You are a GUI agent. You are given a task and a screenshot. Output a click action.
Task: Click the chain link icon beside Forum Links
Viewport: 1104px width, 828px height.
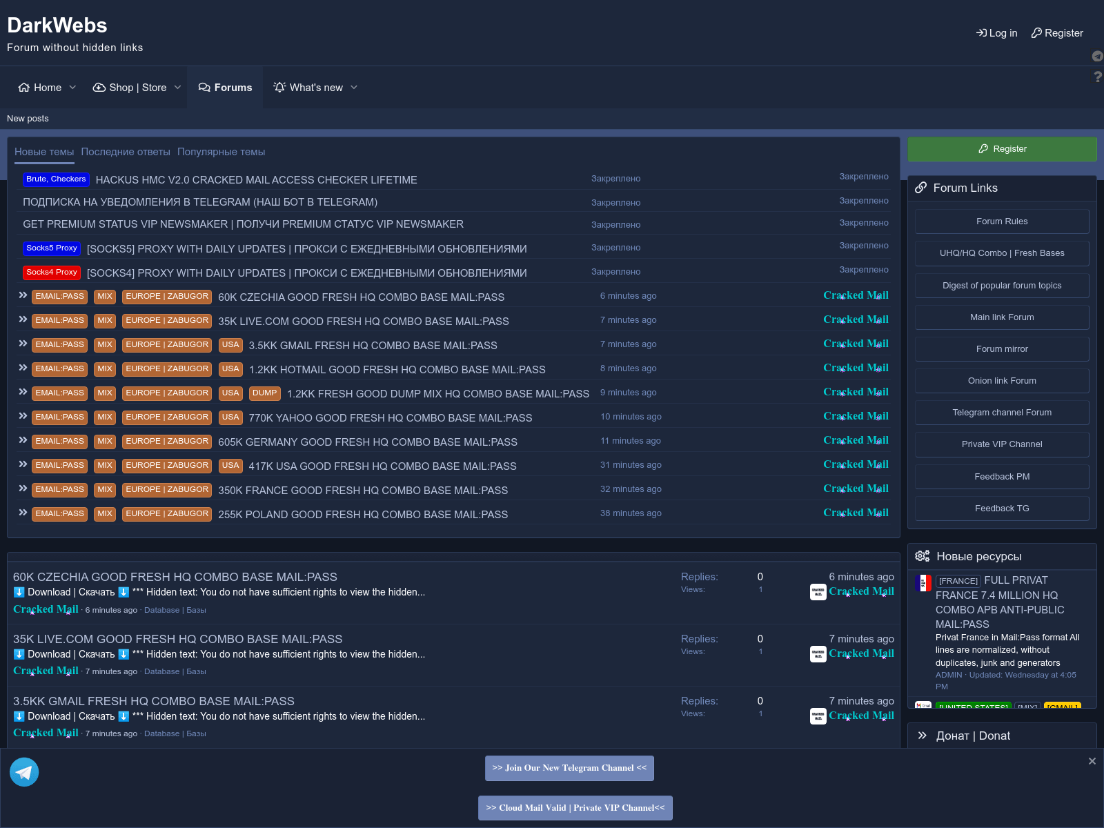click(921, 188)
